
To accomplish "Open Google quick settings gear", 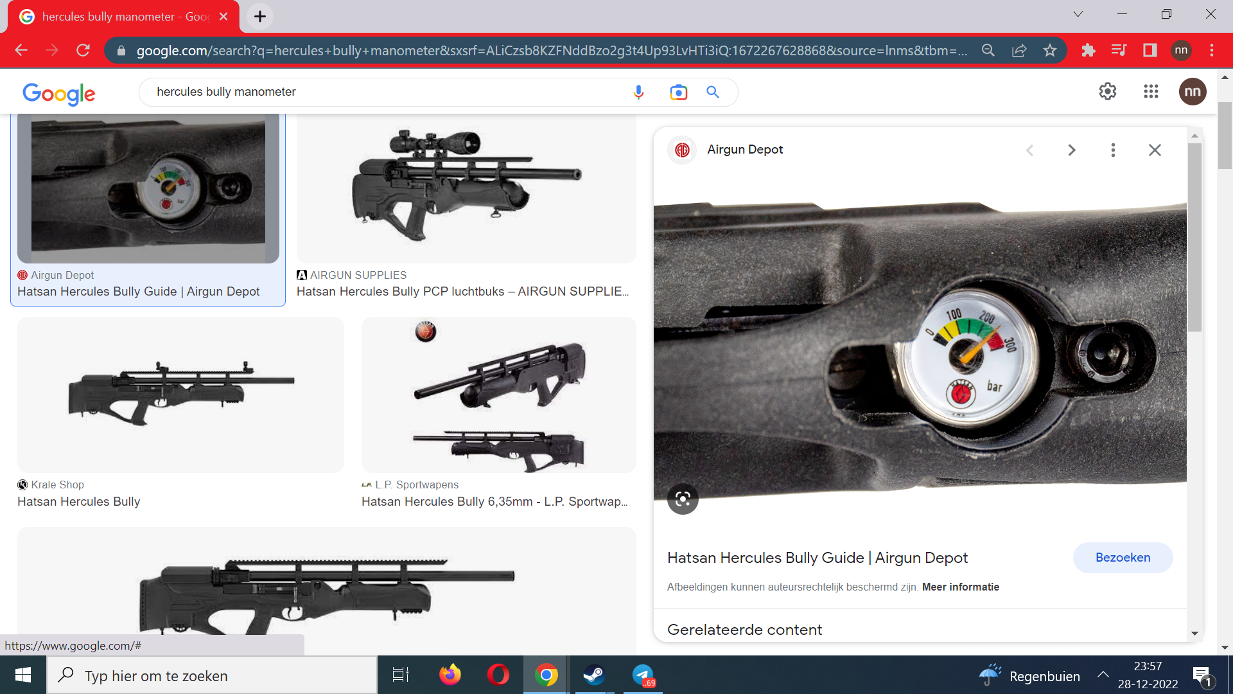I will pyautogui.click(x=1108, y=92).
